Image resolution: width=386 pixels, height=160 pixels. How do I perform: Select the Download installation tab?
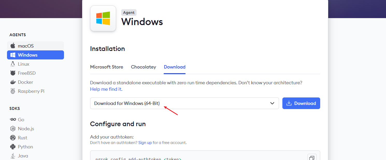[x=175, y=67]
